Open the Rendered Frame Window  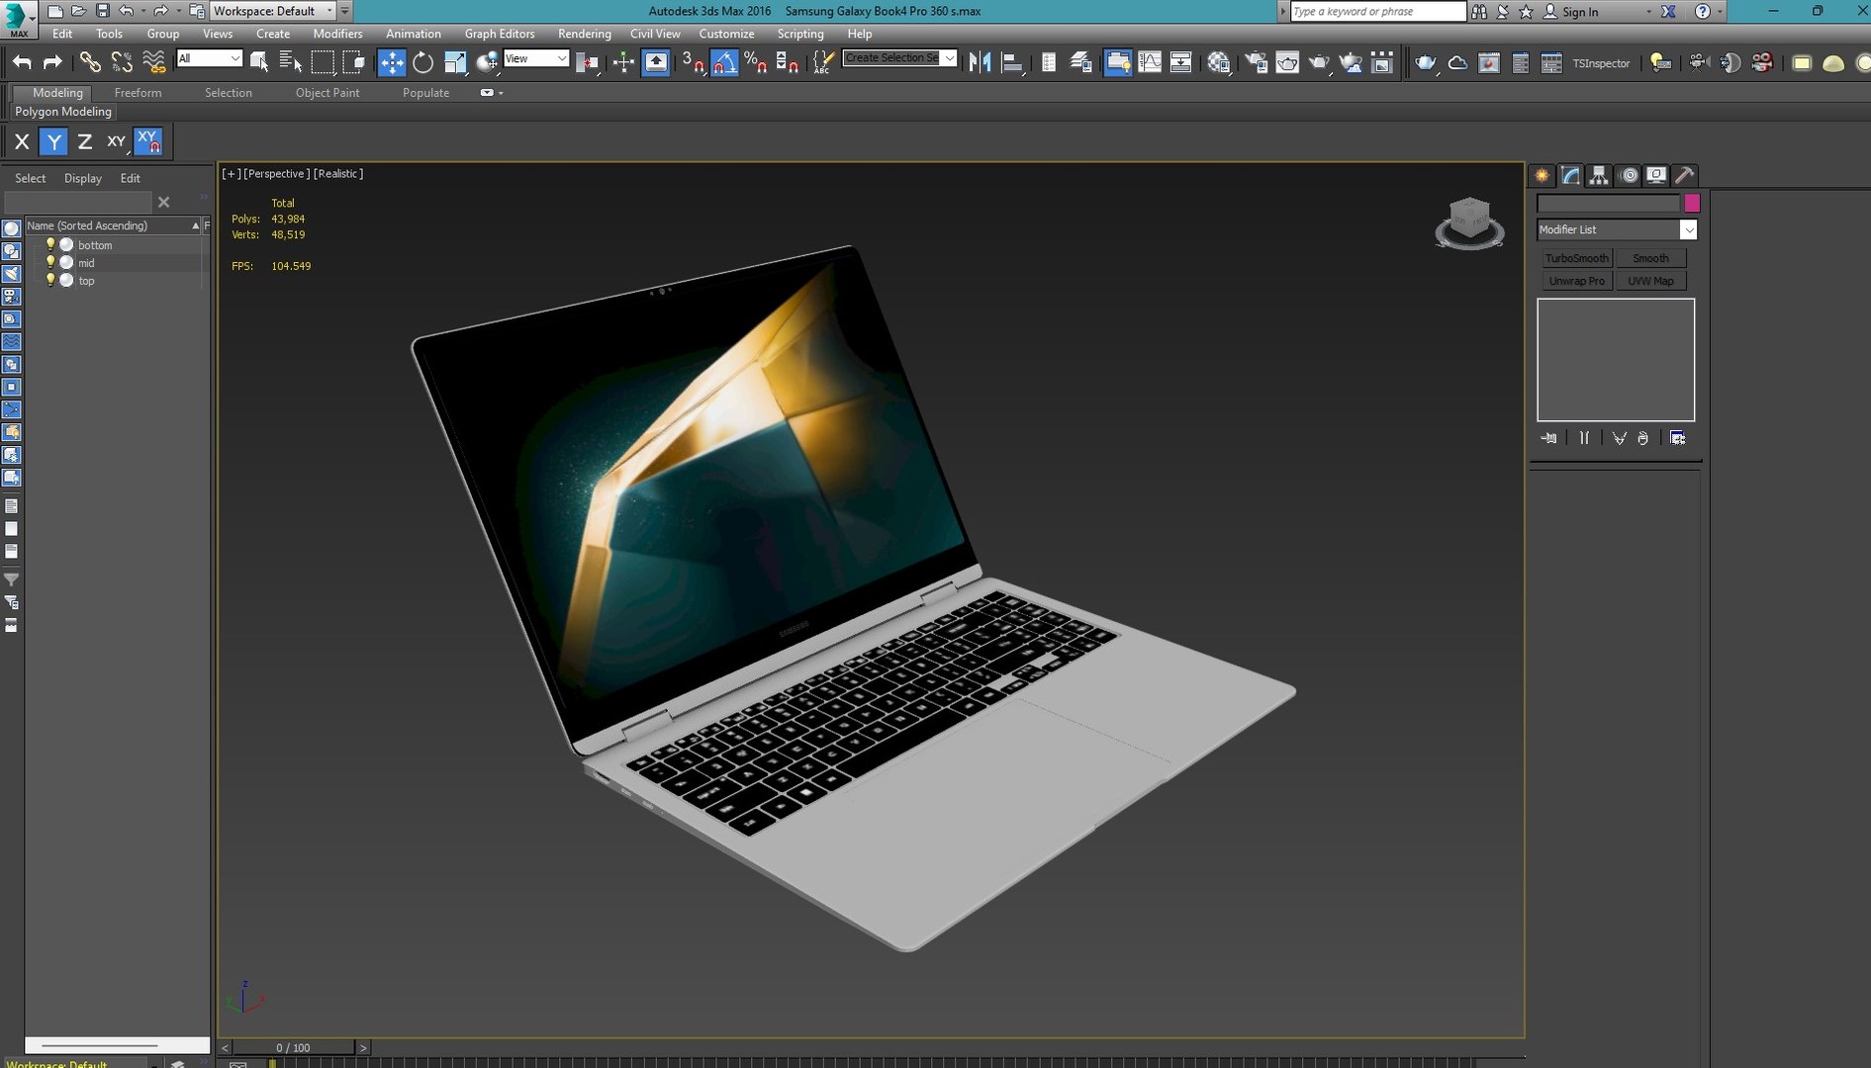(1287, 62)
